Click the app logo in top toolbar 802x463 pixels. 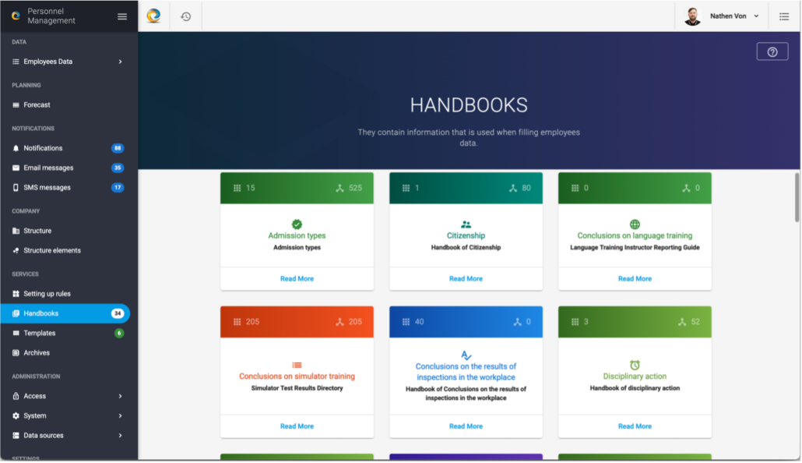[153, 16]
